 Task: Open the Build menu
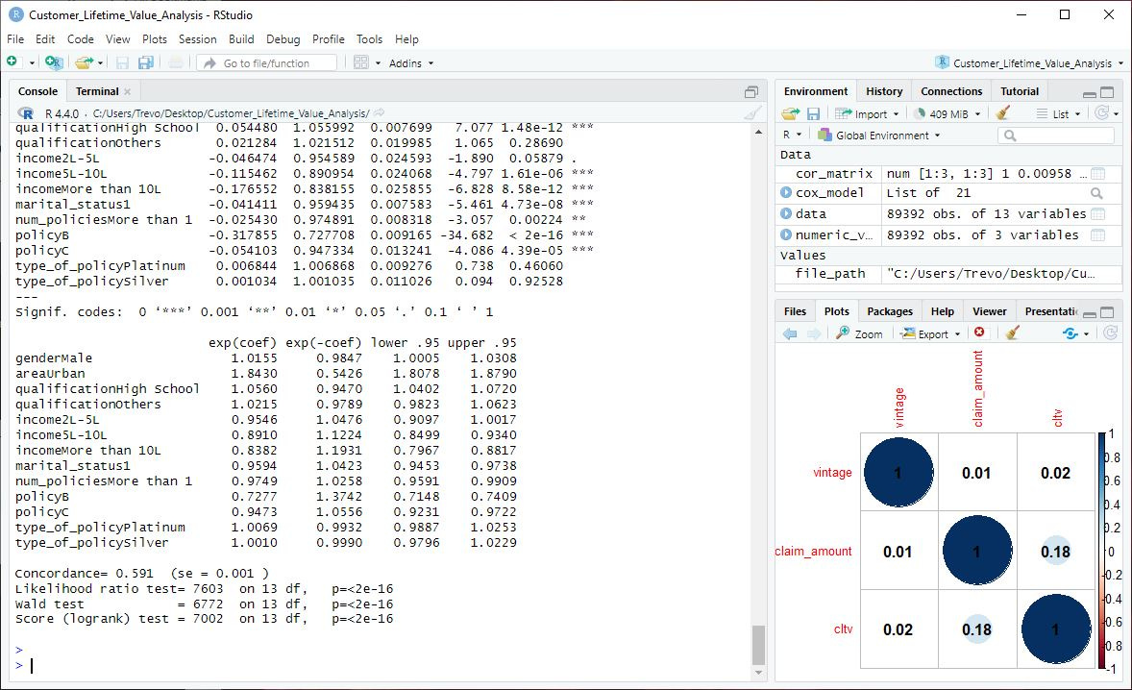pyautogui.click(x=241, y=39)
